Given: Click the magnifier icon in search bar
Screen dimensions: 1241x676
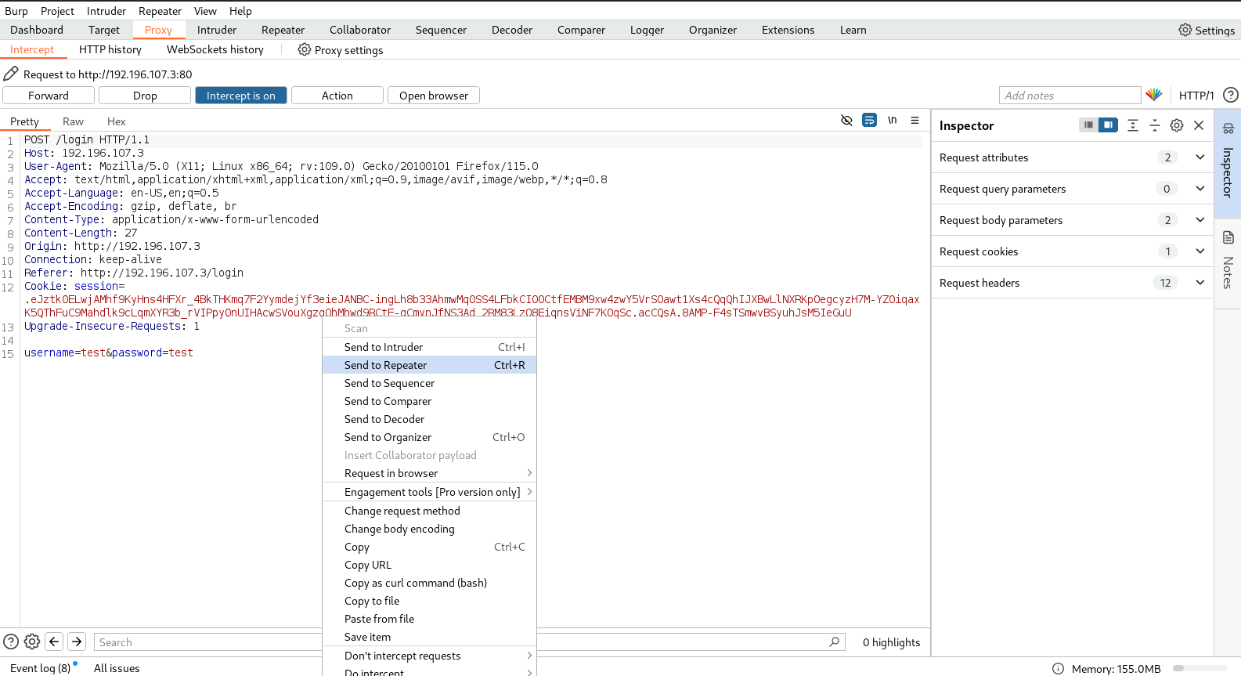Looking at the screenshot, I should coord(835,642).
